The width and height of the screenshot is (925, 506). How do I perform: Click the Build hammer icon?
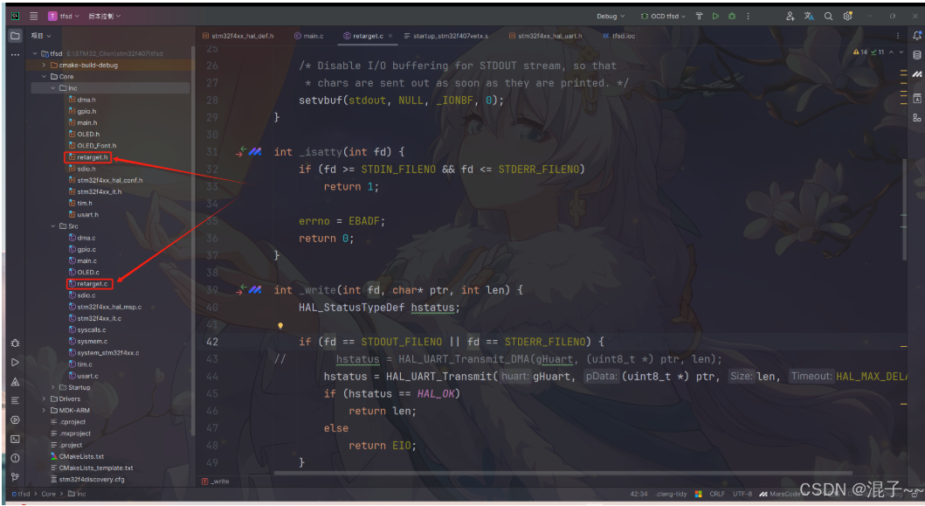coord(699,16)
